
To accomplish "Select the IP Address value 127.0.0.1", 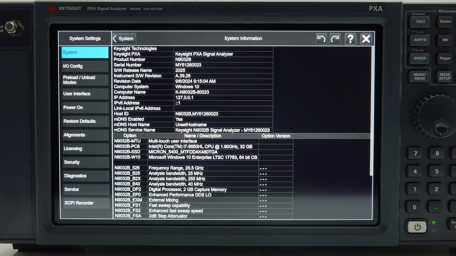I will coord(184,97).
